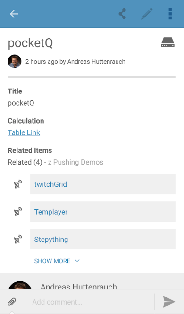Viewport: 184px width, 314px height.
Task: Click the satellite icon next to Templayer
Action: [18, 212]
